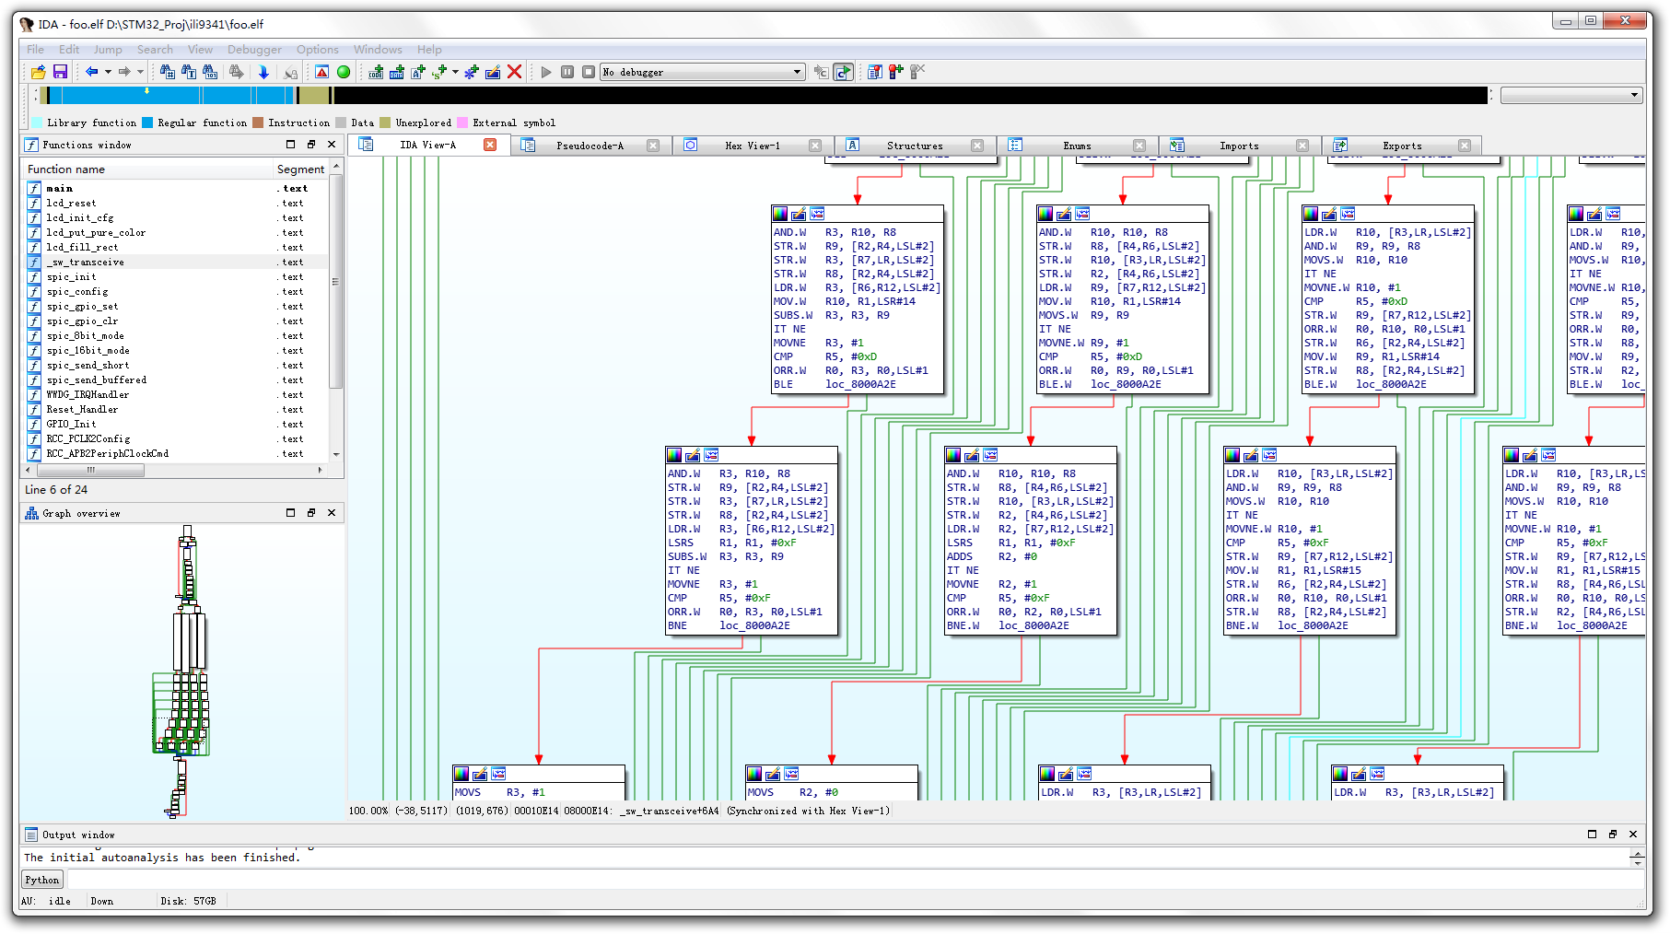Sort by the Segment column header
The image size is (1670, 934).
pyautogui.click(x=301, y=169)
